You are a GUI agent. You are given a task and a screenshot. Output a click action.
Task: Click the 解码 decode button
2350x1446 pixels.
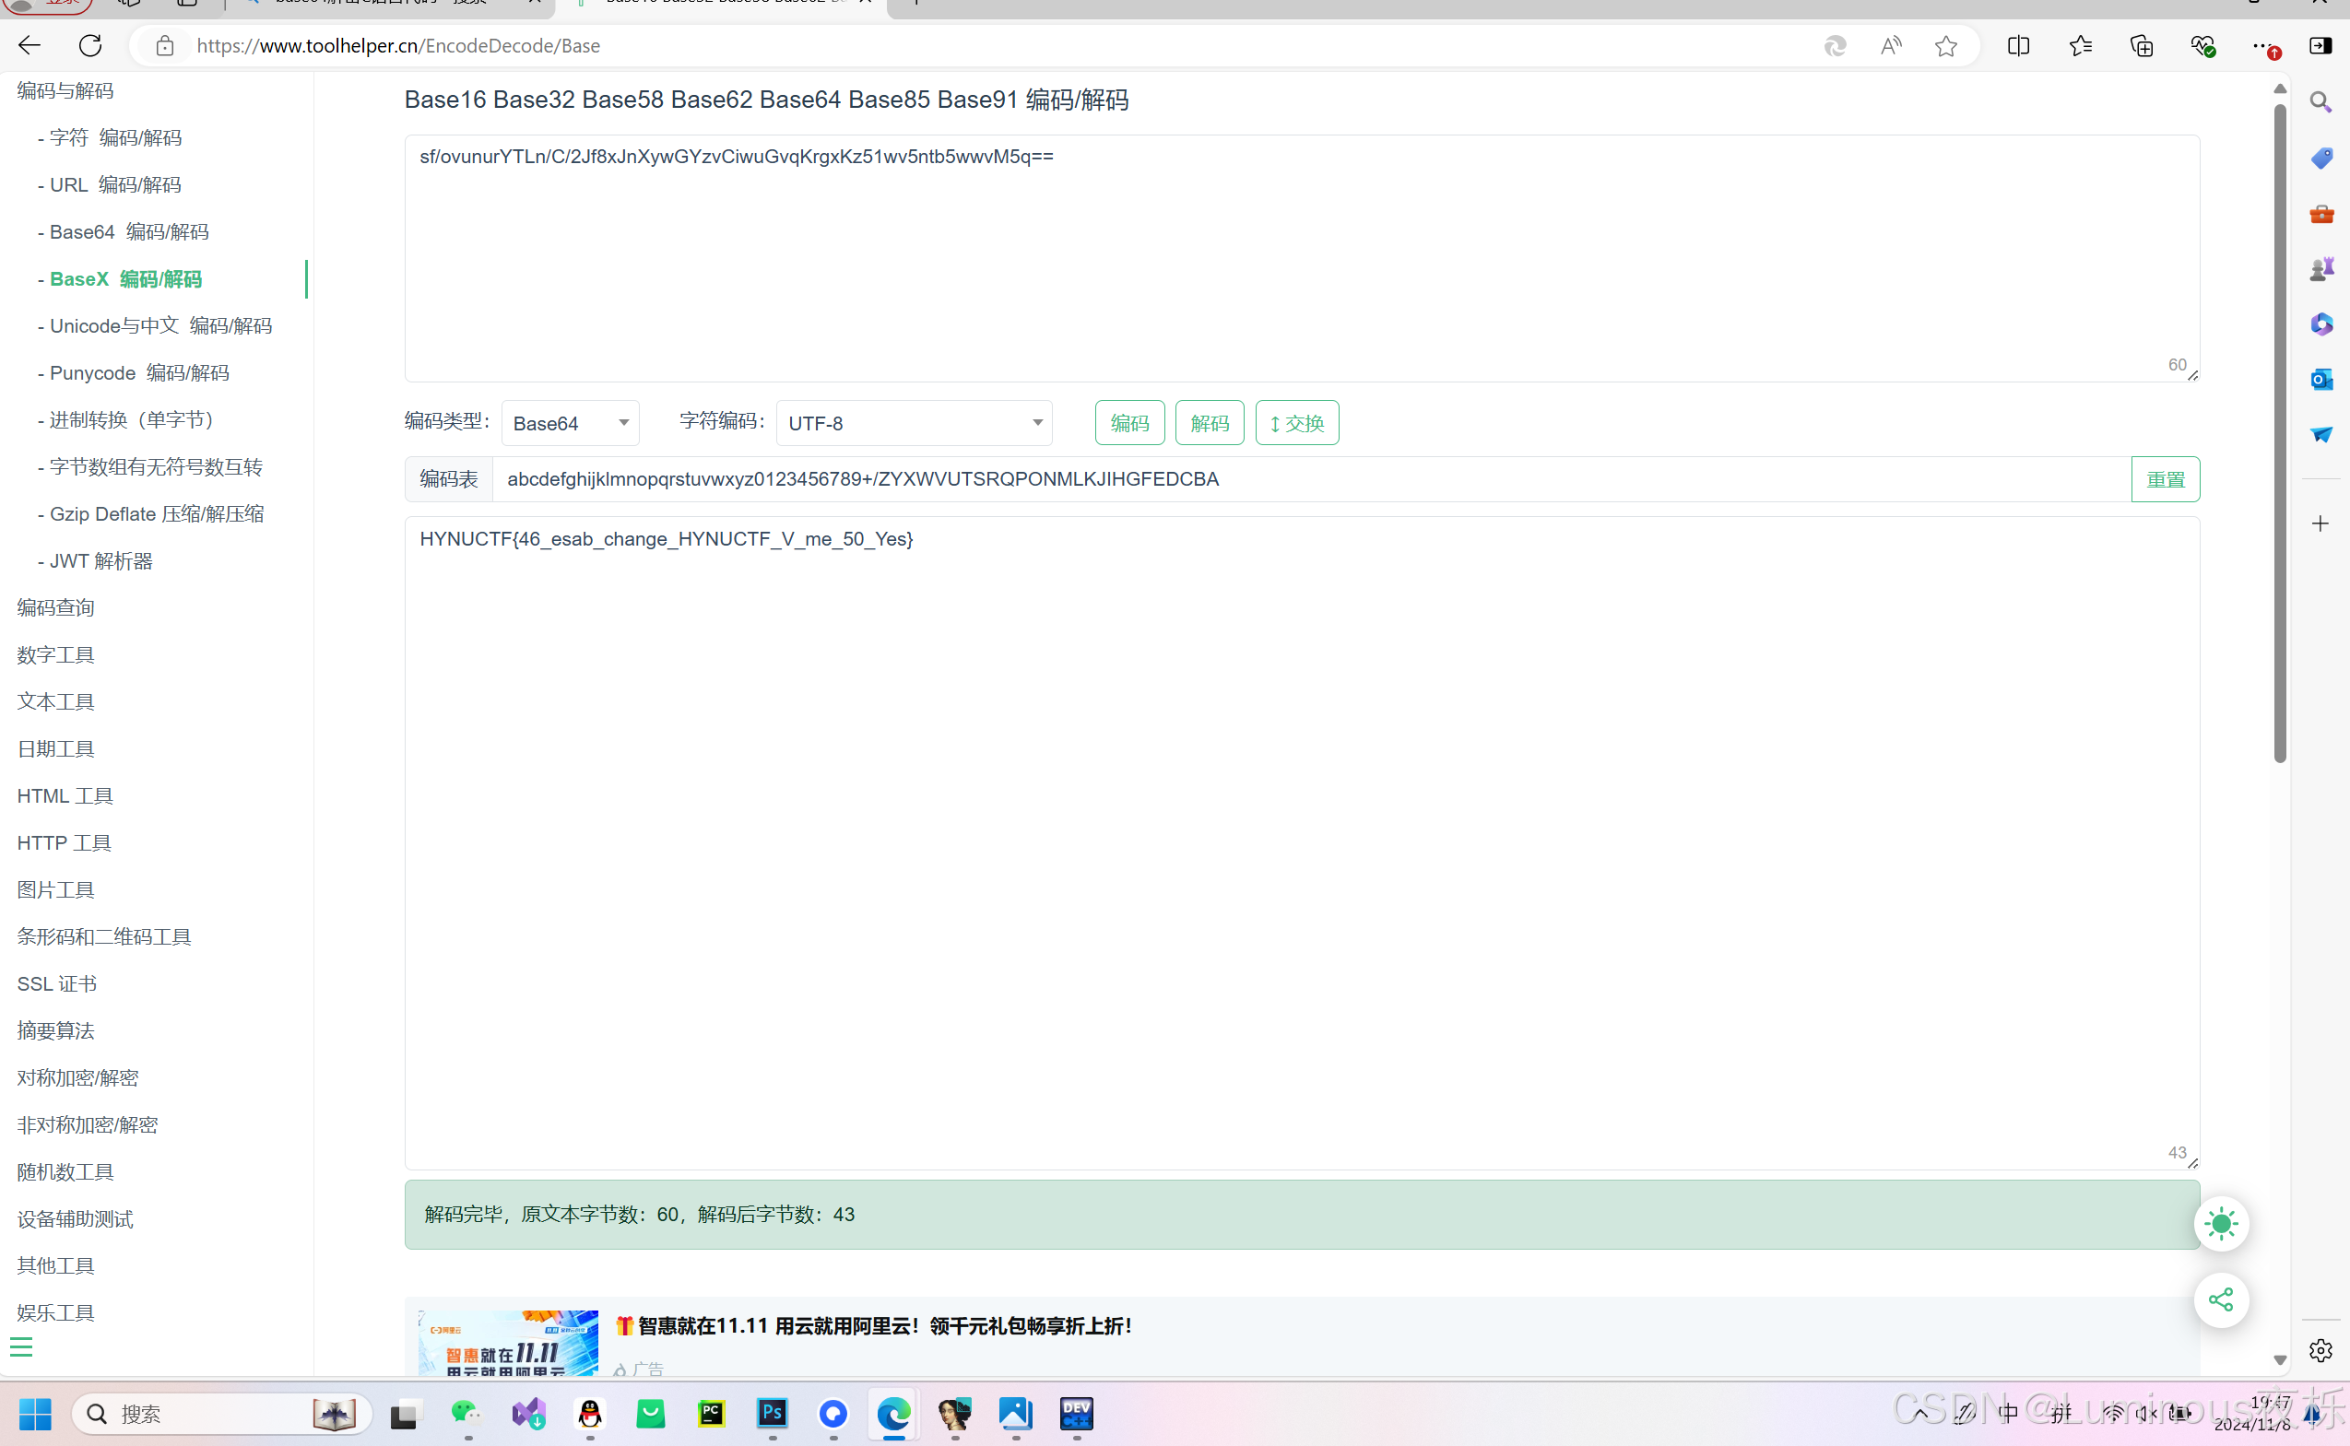coord(1209,423)
